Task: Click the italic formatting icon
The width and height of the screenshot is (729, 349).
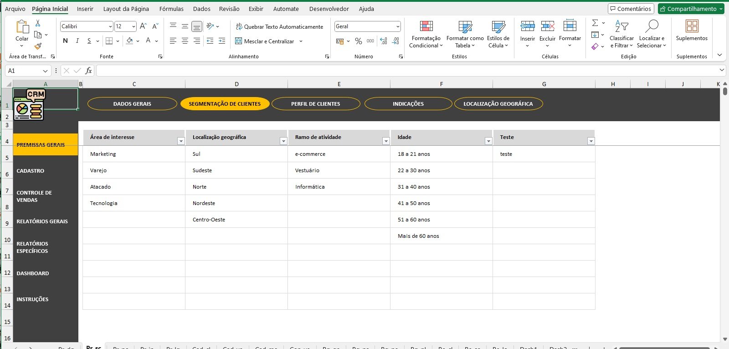Action: [77, 41]
